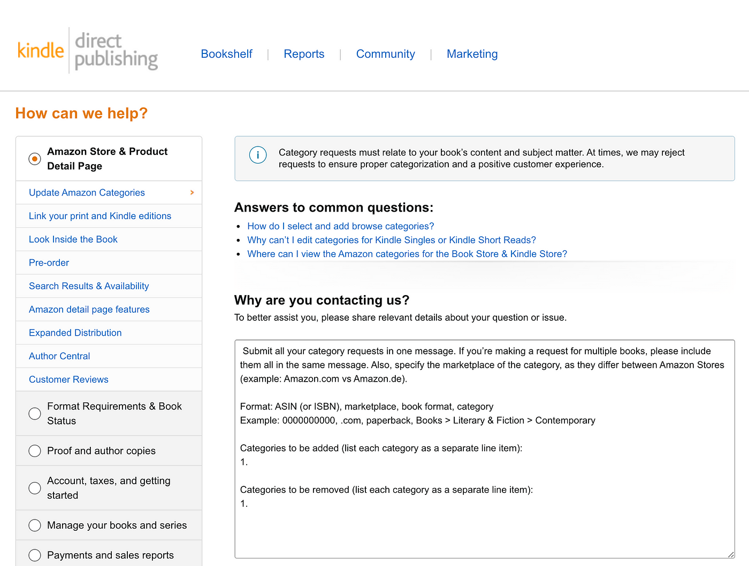Viewport: 749px width, 566px height.
Task: Select Format Requirements & Book Status radio
Action: 35,414
